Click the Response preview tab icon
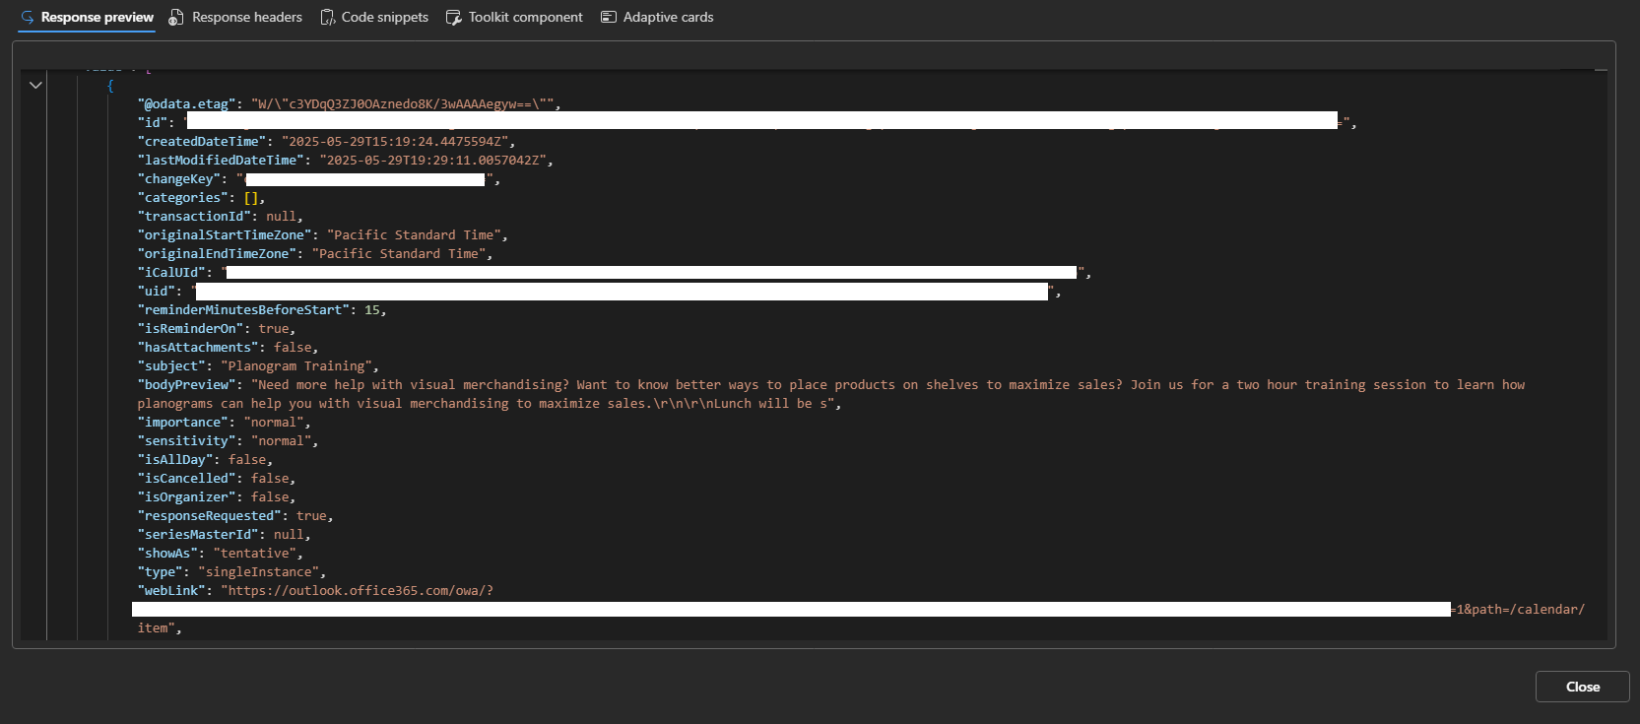The height and width of the screenshot is (724, 1640). [x=28, y=17]
